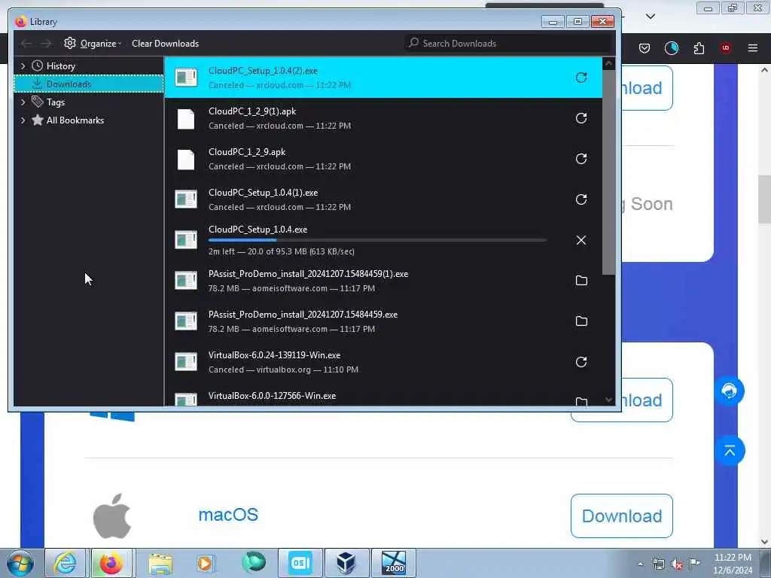Click the Library downloads list scrollbar thumb
The width and height of the screenshot is (771, 578).
point(608,172)
